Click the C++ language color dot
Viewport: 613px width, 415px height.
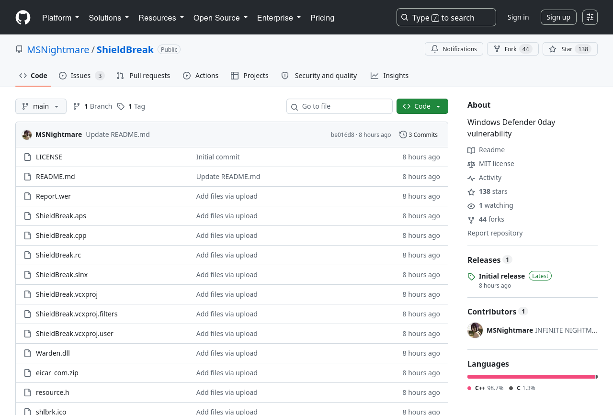pyautogui.click(x=469, y=388)
